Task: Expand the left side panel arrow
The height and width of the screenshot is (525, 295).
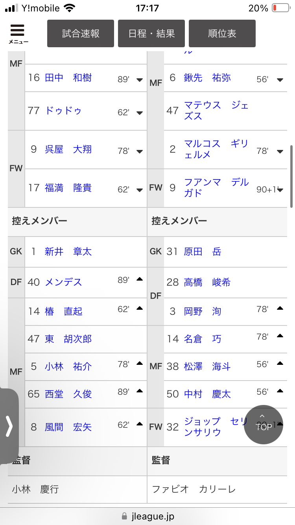Action: pyautogui.click(x=9, y=426)
